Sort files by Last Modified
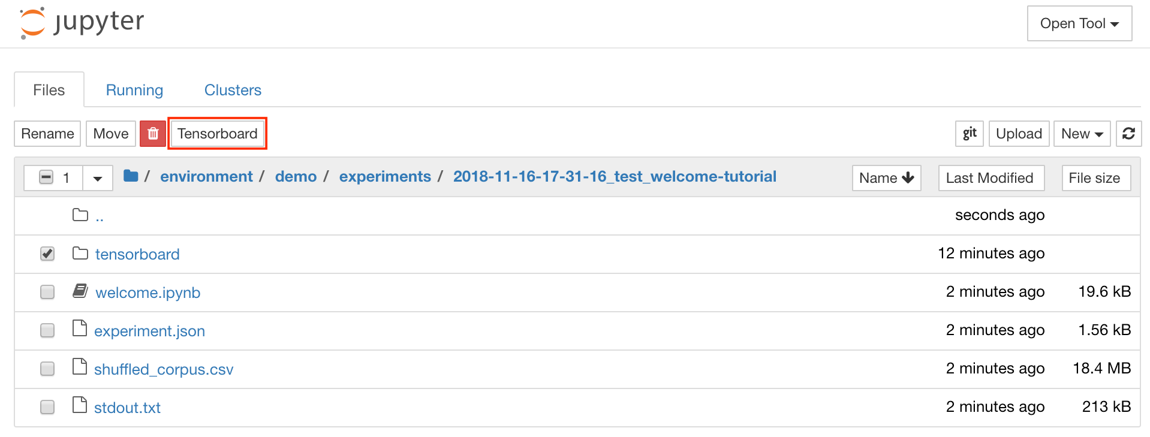 pos(991,178)
